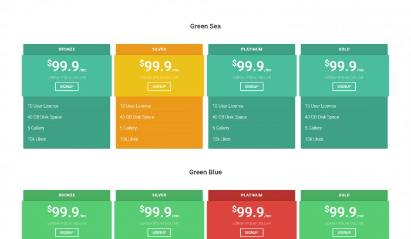Click SIGNUP in Green Sea Bronze card

(66, 87)
